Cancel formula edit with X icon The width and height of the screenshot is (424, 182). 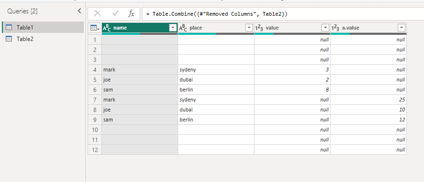(98, 13)
